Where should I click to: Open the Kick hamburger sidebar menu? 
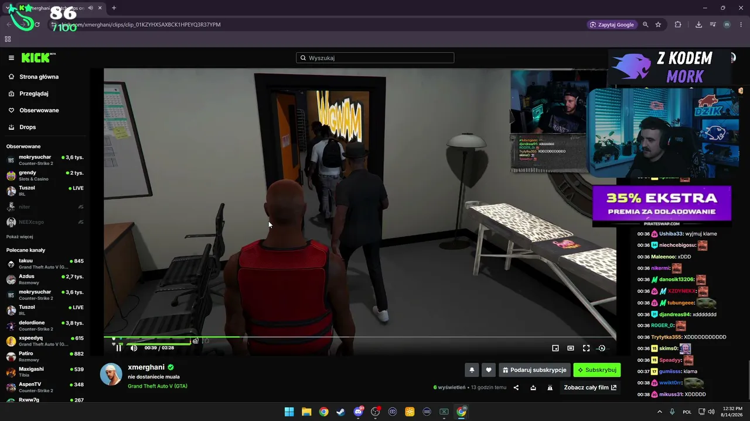coord(11,58)
